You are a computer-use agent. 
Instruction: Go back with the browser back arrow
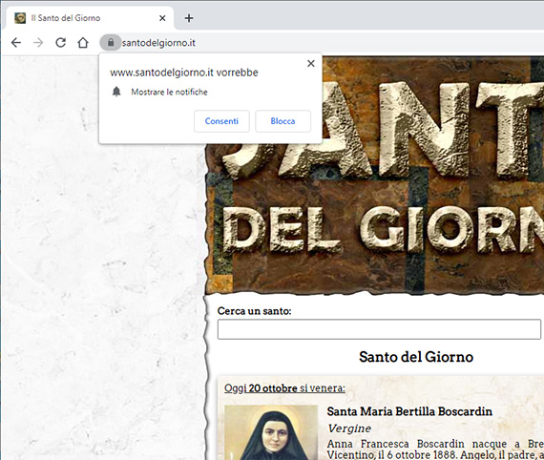[16, 43]
